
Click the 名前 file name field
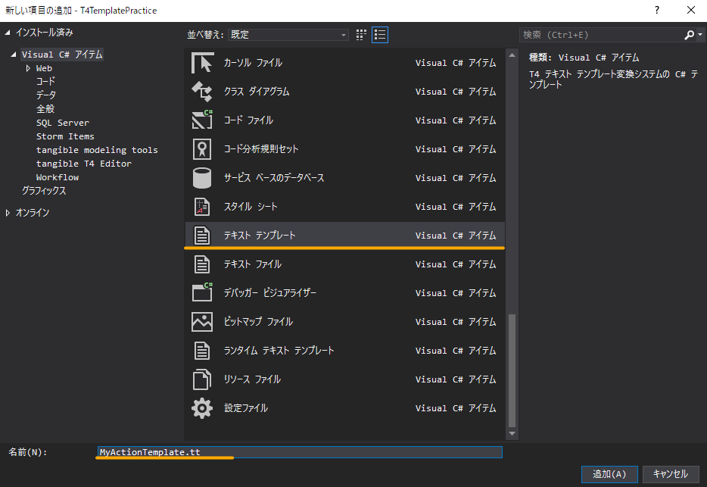pos(300,452)
